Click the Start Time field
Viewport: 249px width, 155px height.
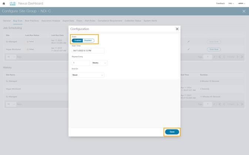click(88, 51)
